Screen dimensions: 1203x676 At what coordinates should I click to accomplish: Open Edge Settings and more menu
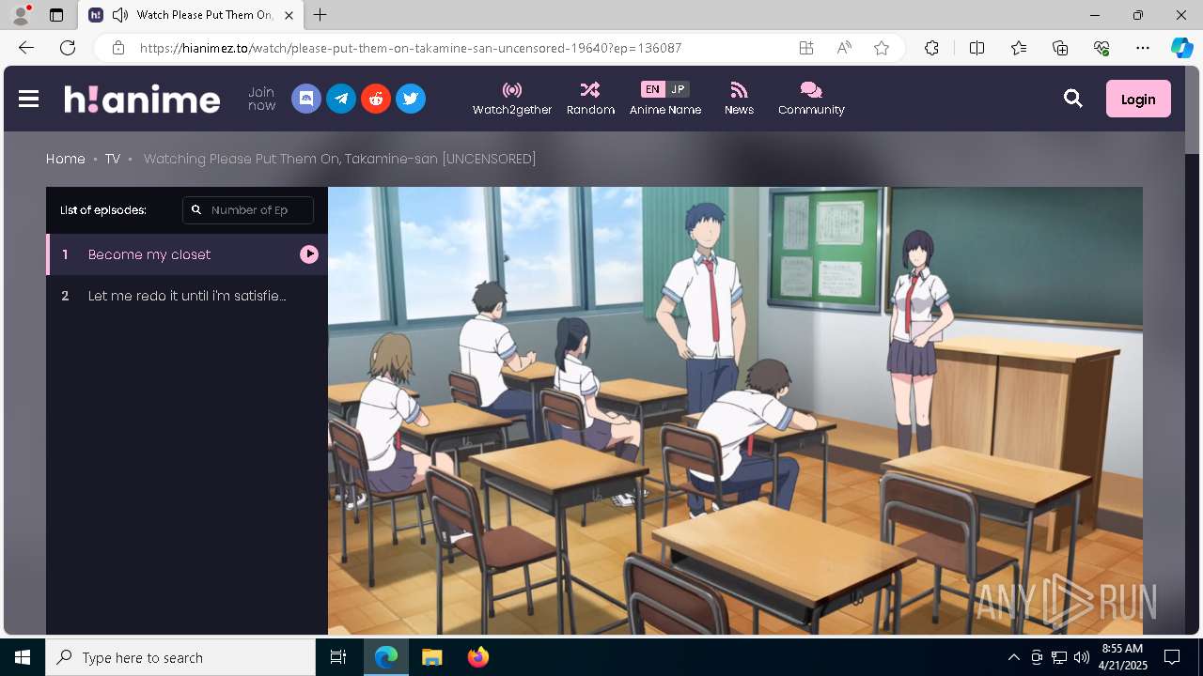click(1143, 48)
